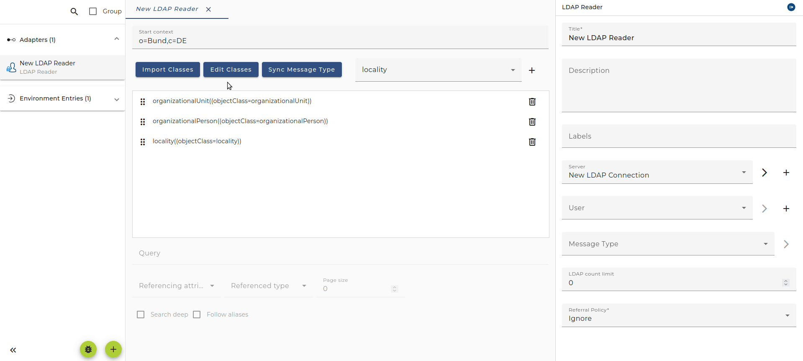Grab the organizationalPerson row drag handle
Viewport: 803px width, 361px height.
point(143,122)
